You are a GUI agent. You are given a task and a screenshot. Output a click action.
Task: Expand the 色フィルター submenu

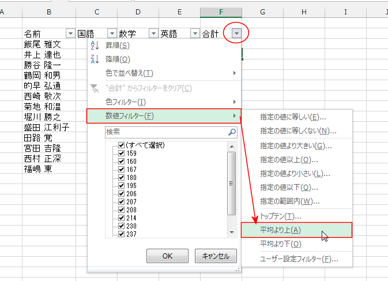pos(164,102)
